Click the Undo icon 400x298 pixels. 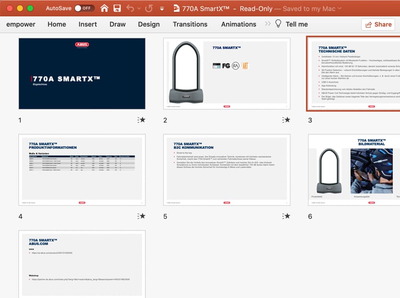(x=130, y=8)
